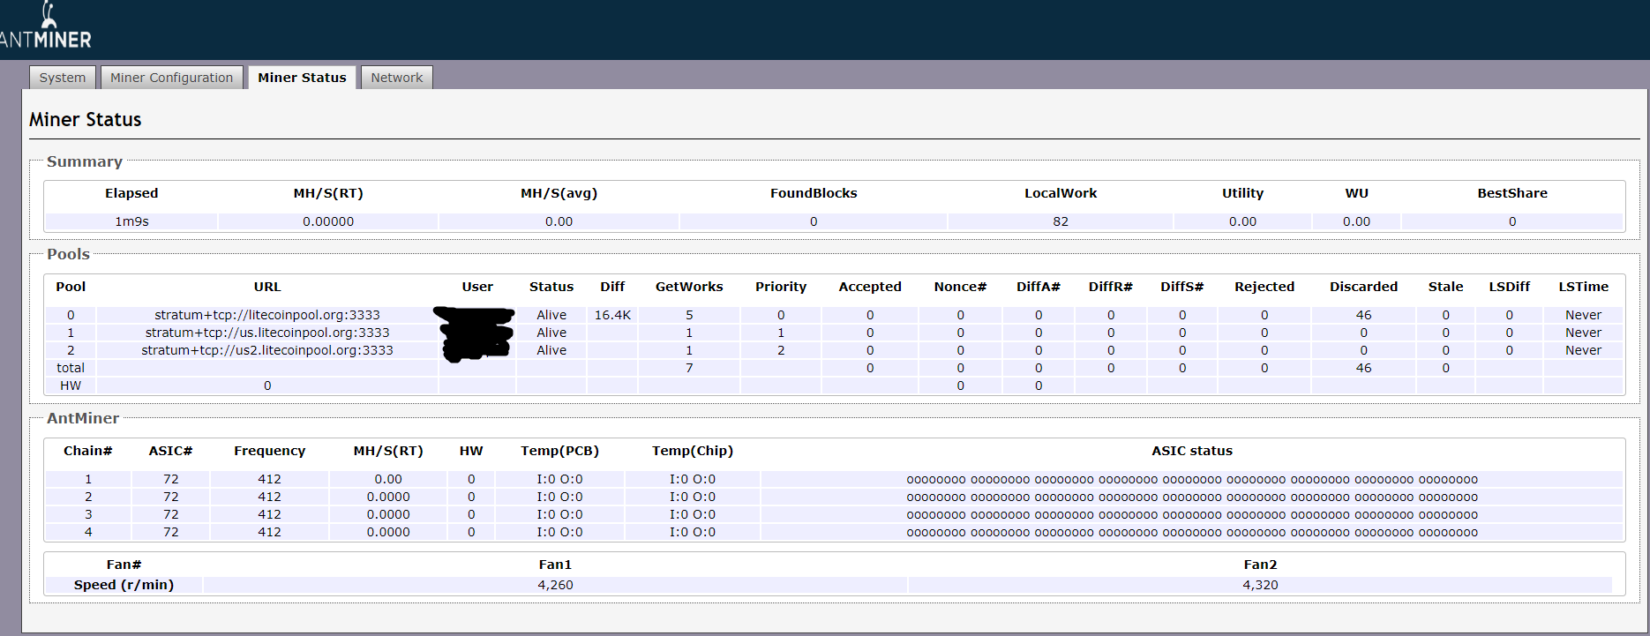Click the Fan1 column header
The height and width of the screenshot is (636, 1650).
click(x=555, y=565)
